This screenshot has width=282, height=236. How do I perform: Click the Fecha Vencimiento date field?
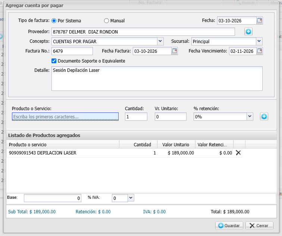(x=243, y=51)
